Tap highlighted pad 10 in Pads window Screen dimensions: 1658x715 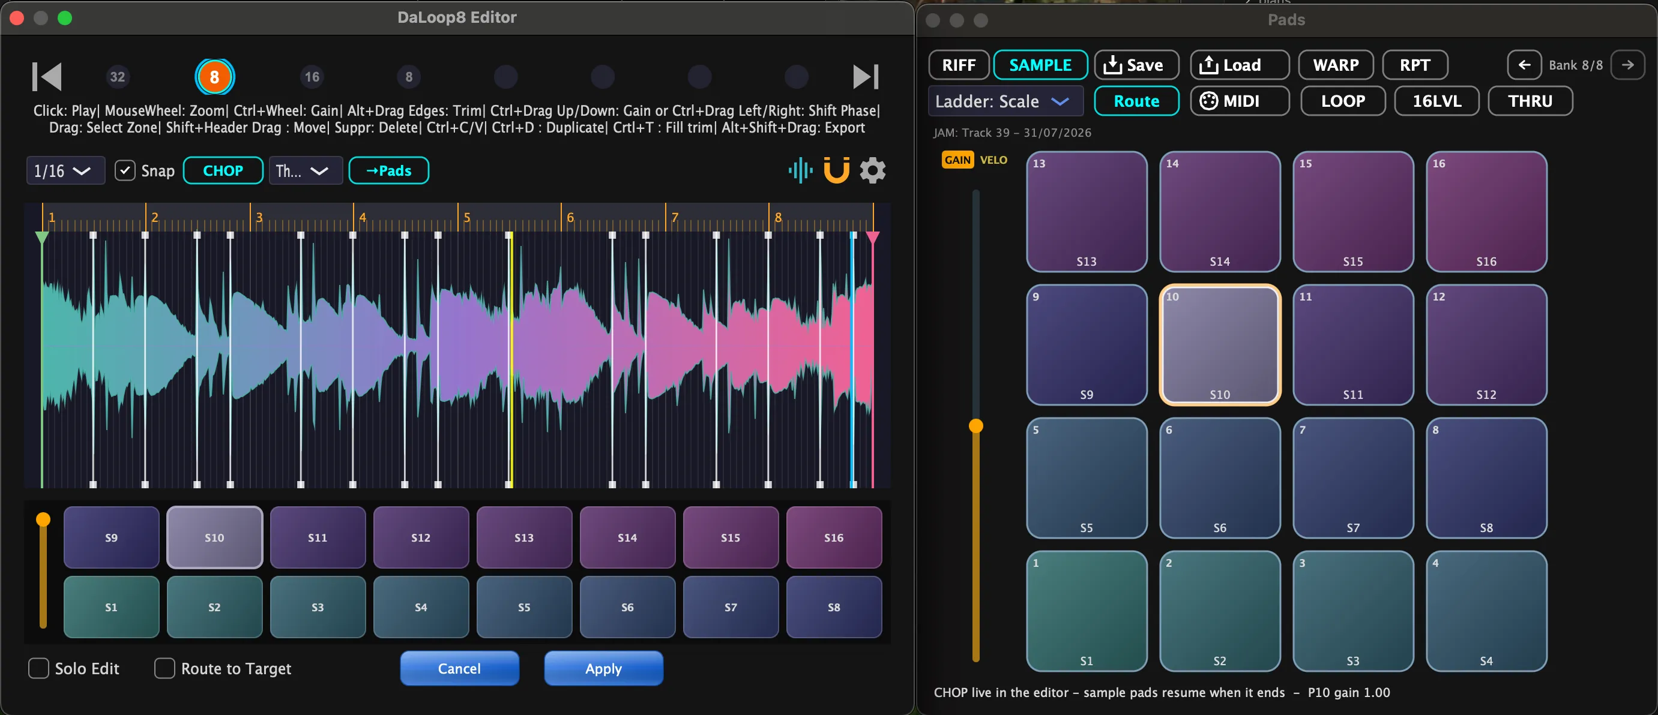click(x=1220, y=345)
